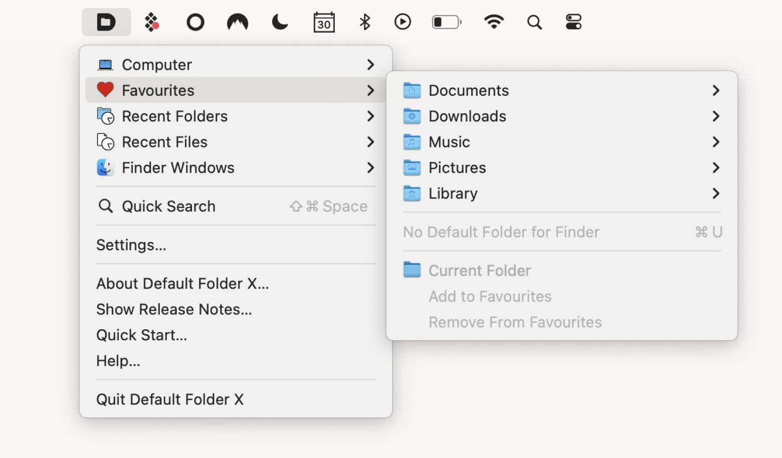Click the Command-U shortcut hint

click(x=708, y=232)
